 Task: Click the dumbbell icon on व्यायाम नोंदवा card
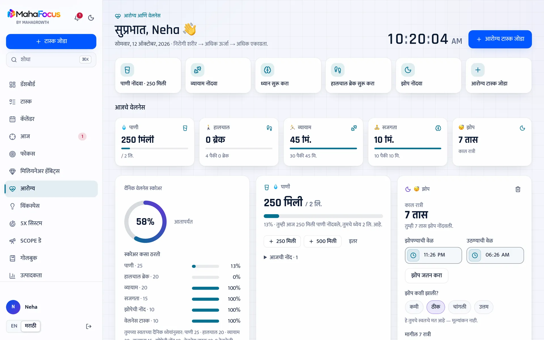tap(197, 70)
